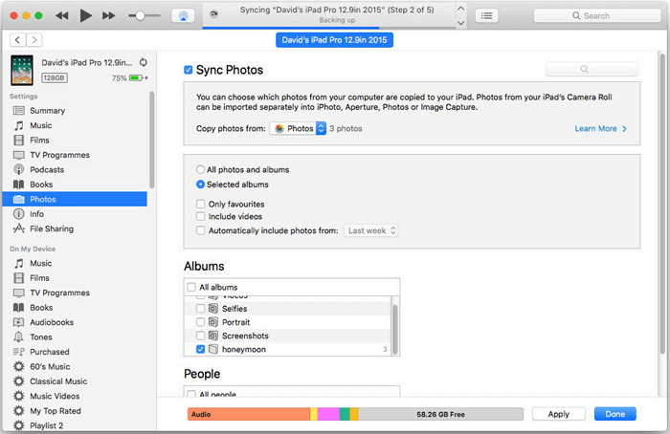Uncheck the Sync Photos checkbox
Screen dimensions: 670x434
[189, 70]
